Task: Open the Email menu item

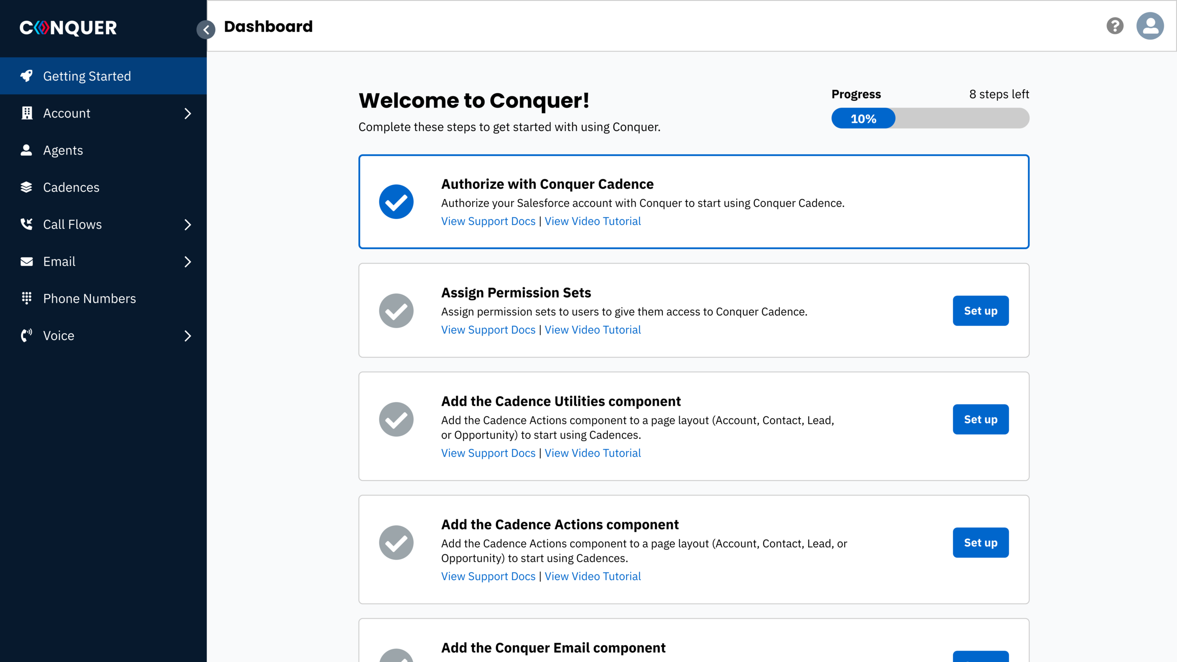Action: point(59,262)
